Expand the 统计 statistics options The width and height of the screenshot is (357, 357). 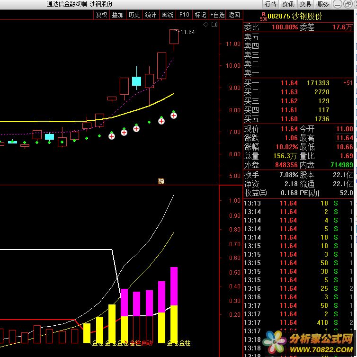coord(151,15)
